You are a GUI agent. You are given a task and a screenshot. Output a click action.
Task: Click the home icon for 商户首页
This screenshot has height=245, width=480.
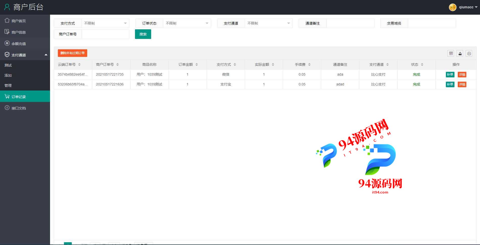click(x=7, y=20)
